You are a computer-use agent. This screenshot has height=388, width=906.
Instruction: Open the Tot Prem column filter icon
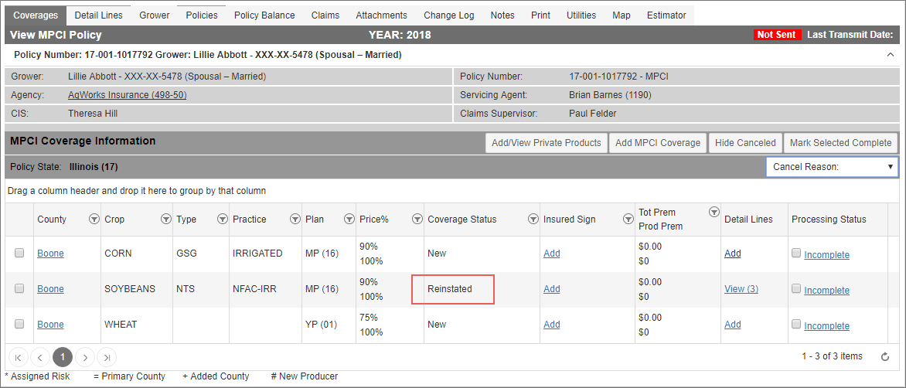point(714,212)
